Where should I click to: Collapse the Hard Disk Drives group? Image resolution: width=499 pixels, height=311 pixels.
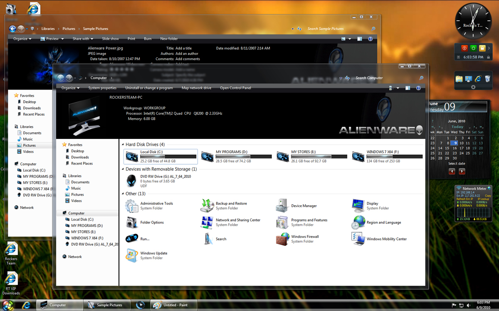point(123,145)
